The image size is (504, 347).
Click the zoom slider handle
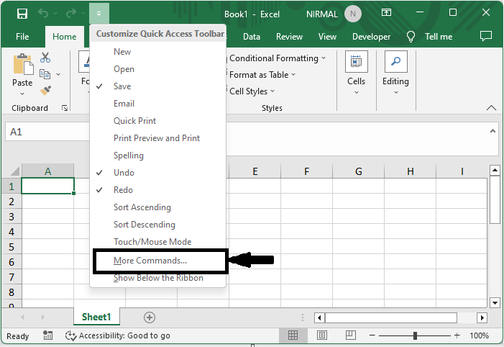point(415,336)
